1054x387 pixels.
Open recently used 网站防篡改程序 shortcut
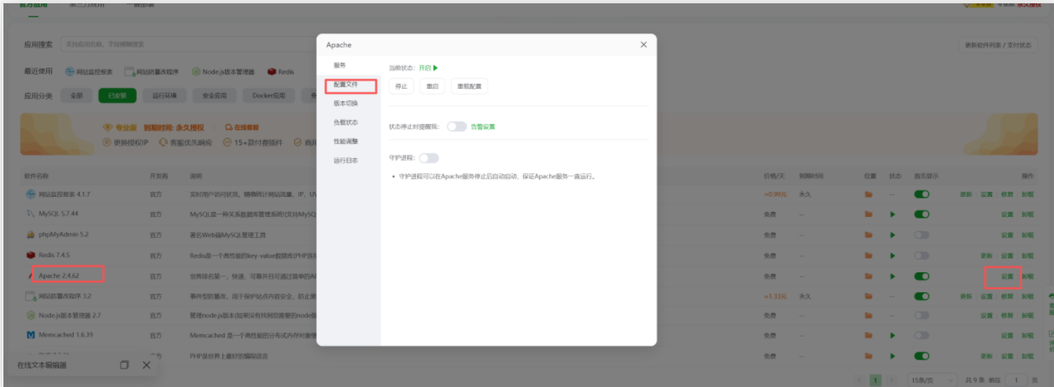click(x=152, y=72)
